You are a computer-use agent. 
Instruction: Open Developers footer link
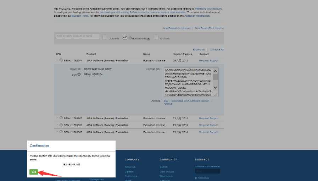166,176
